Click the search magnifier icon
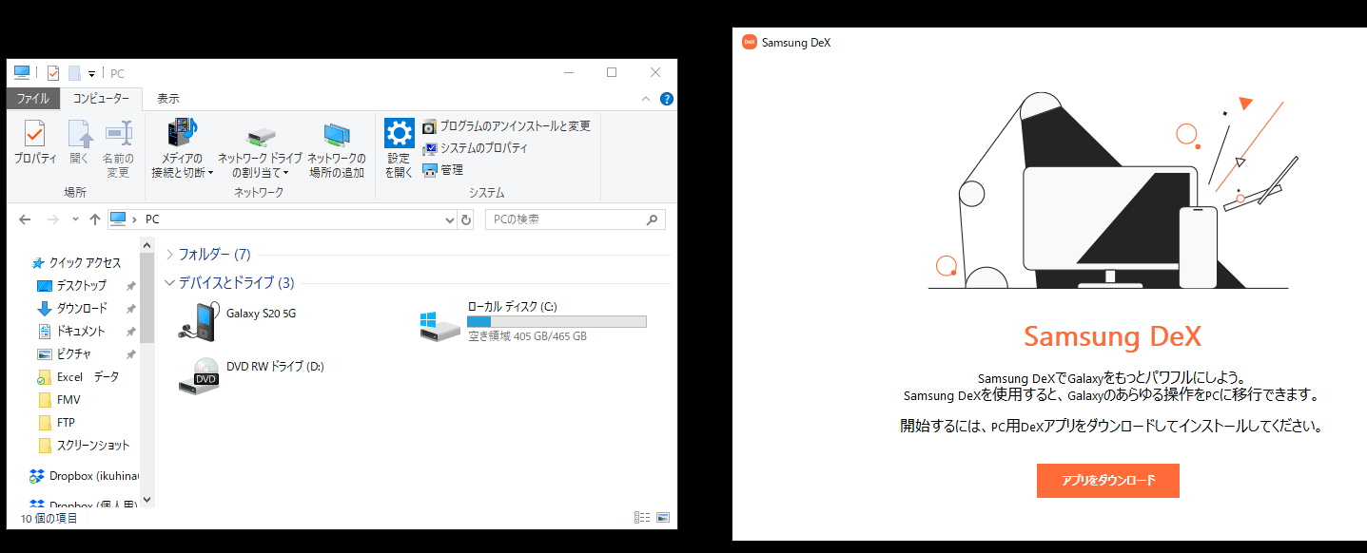This screenshot has width=1367, height=553. pos(652,219)
